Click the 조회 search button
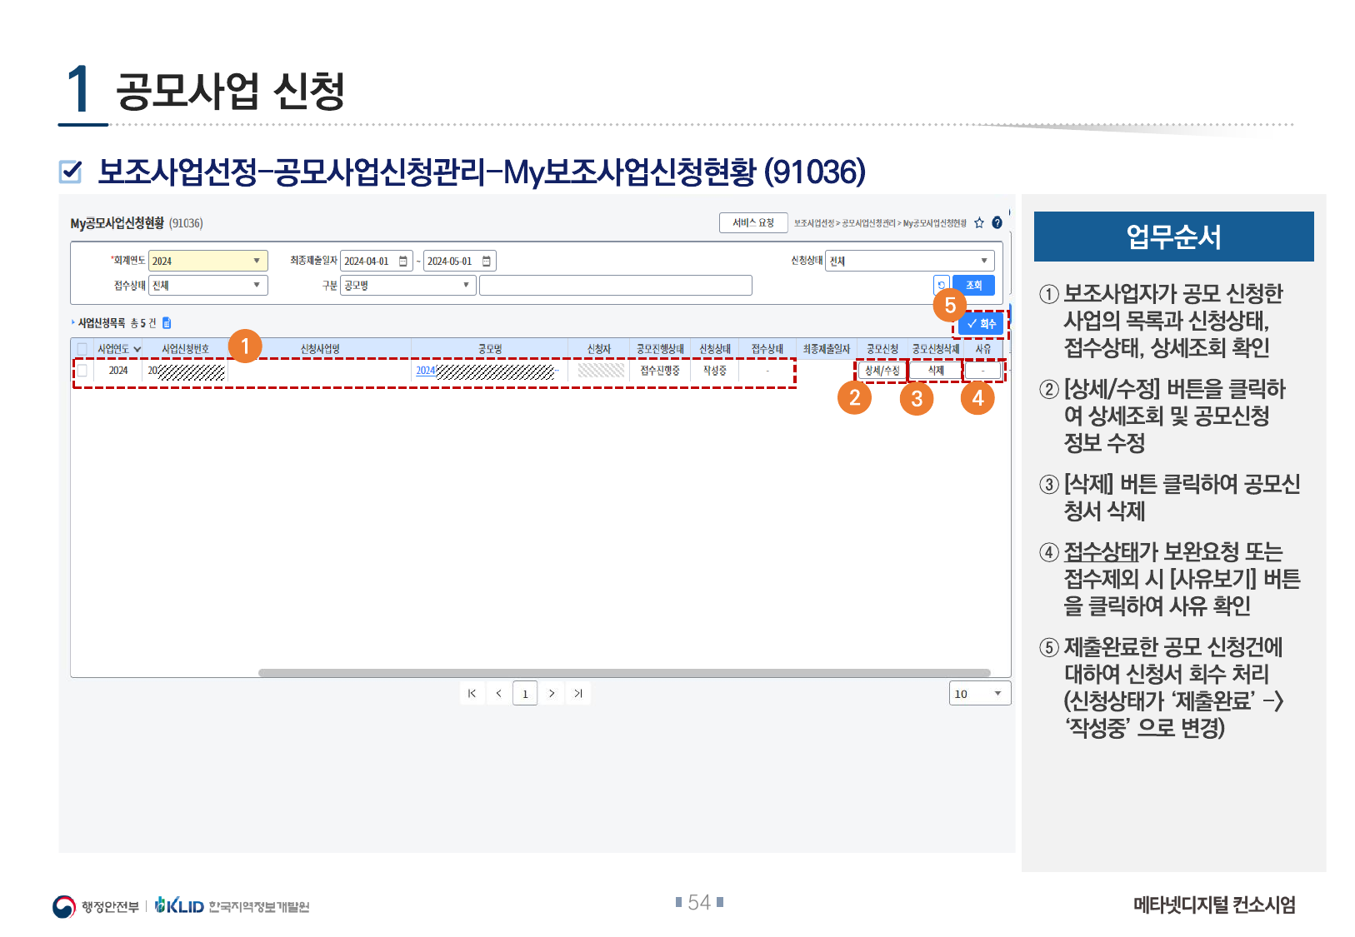The width and height of the screenshot is (1355, 937). [973, 285]
